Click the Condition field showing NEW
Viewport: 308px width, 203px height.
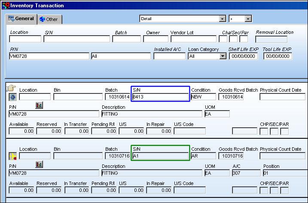click(x=203, y=97)
